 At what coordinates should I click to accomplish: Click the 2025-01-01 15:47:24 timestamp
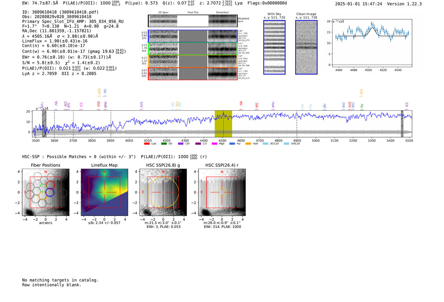pos(359,4)
